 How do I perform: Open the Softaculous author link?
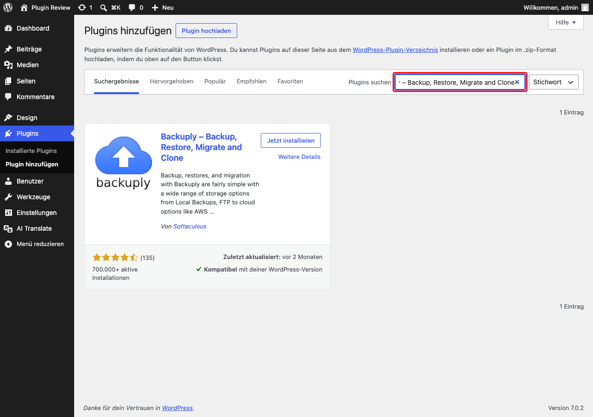(190, 227)
